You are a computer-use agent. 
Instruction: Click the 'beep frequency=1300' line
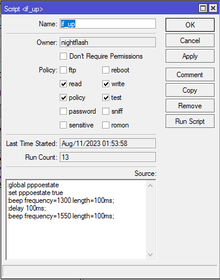pos(61,200)
